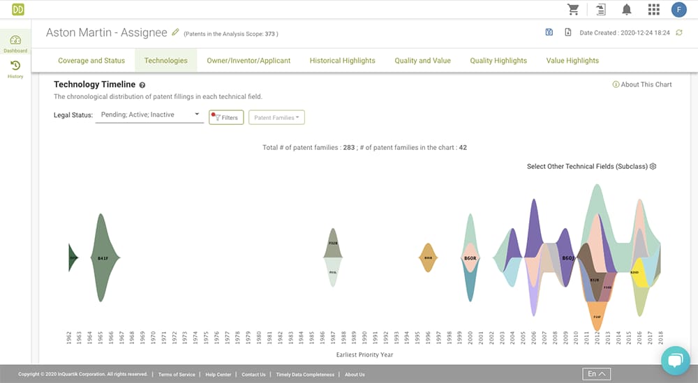Click the 1965 year axis label
Screen dimensions: 698x383
101,337
